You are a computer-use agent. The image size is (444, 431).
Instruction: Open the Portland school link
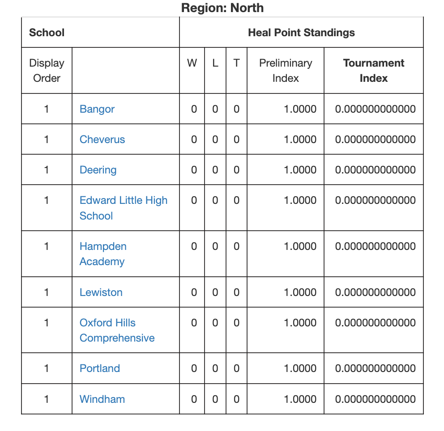tap(100, 368)
